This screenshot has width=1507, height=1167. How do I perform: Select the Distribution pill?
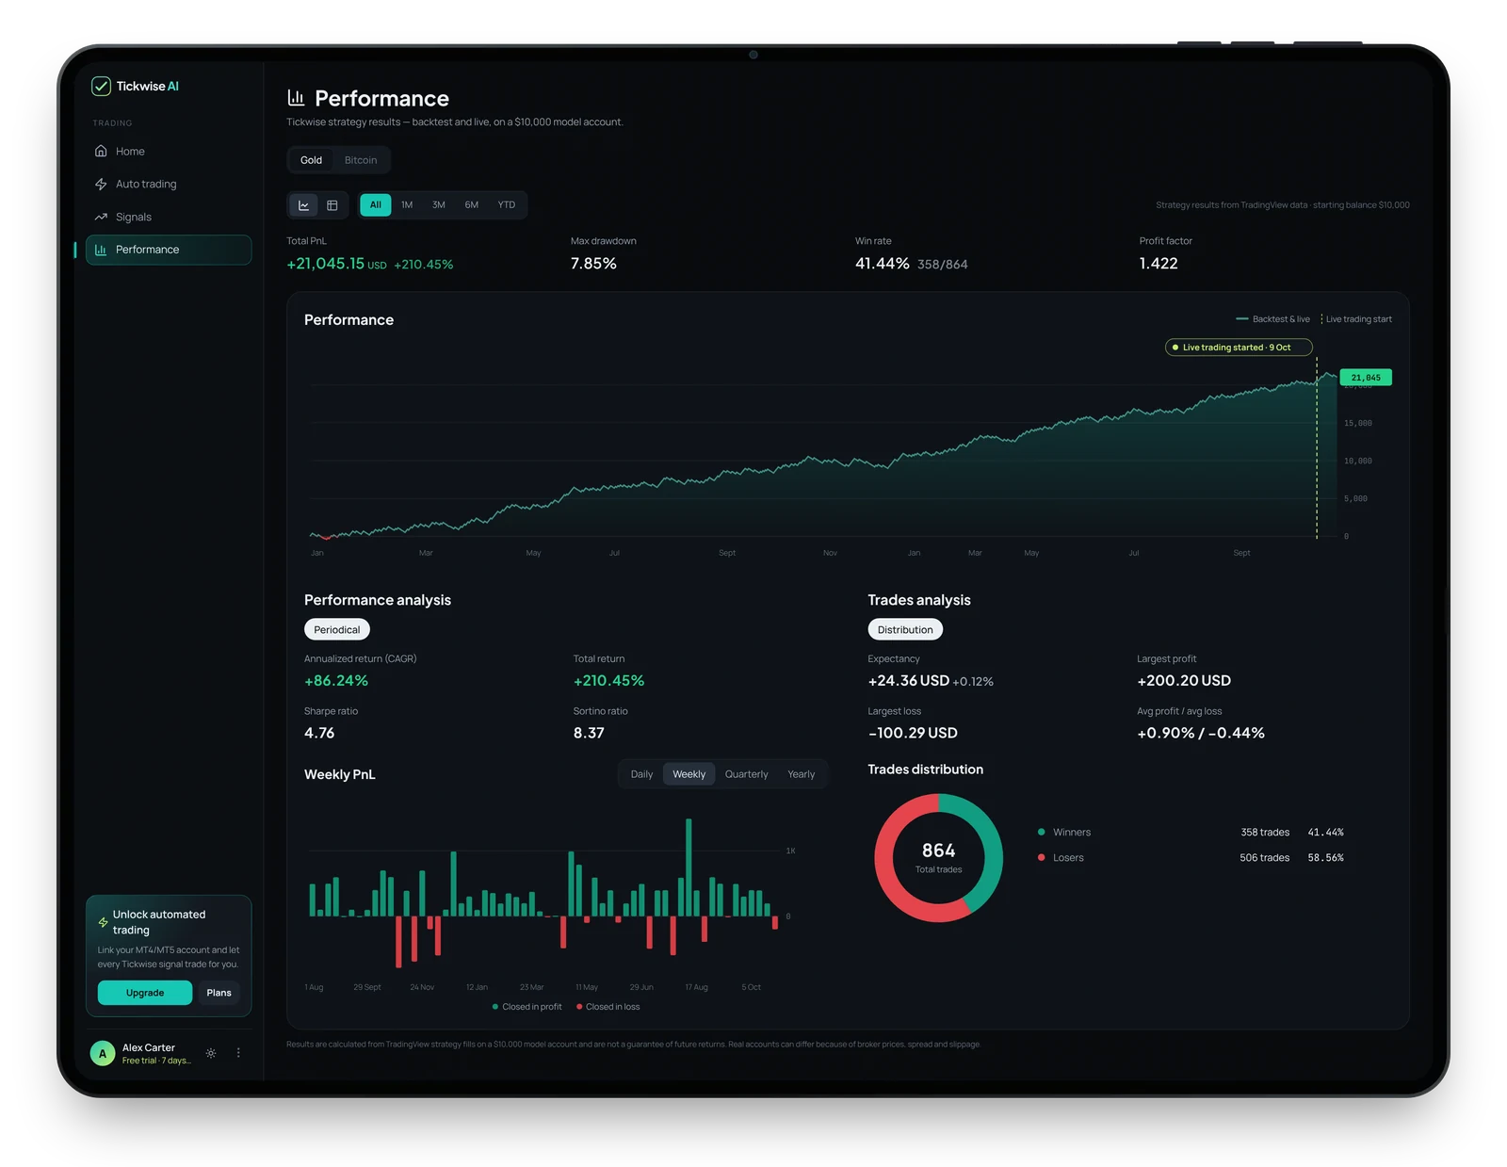905,629
